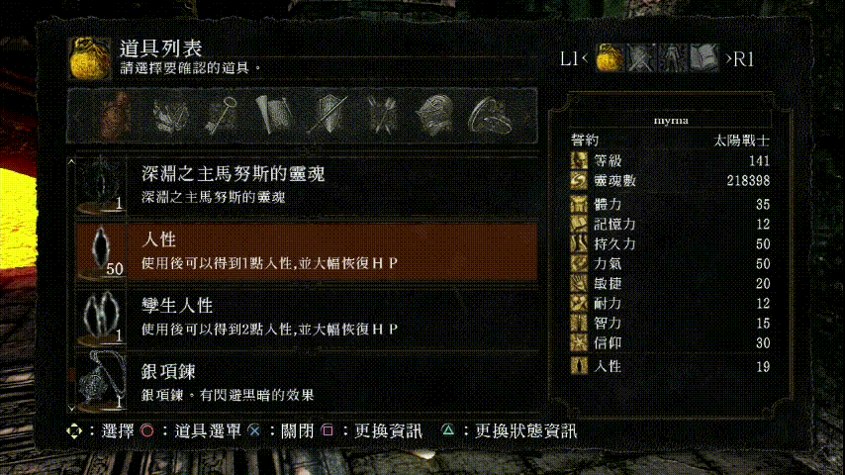This screenshot has width=845, height=475.
Task: Select the key items category icon
Action: (222, 115)
